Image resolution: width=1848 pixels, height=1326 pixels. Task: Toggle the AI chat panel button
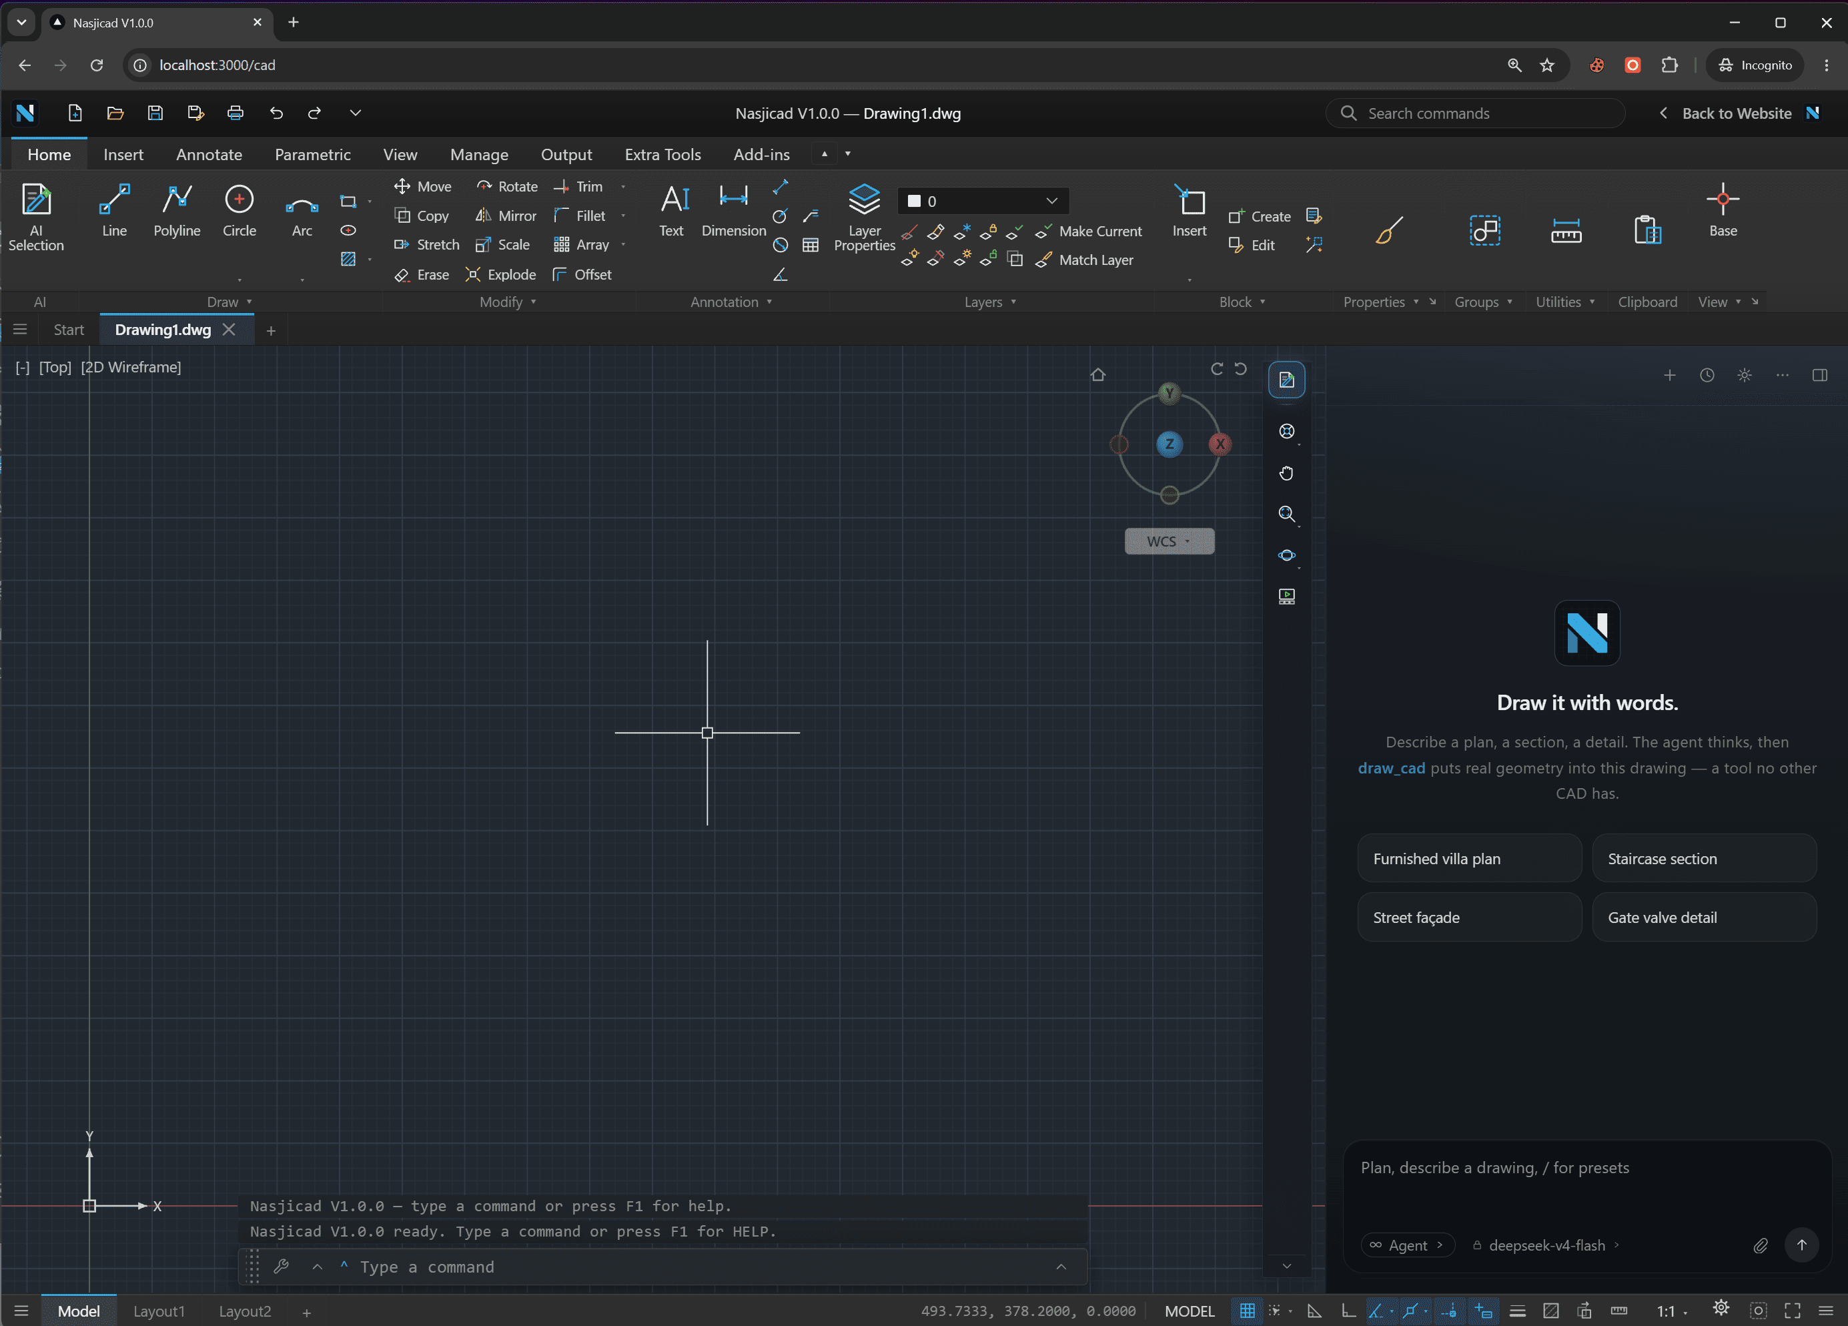click(1286, 380)
